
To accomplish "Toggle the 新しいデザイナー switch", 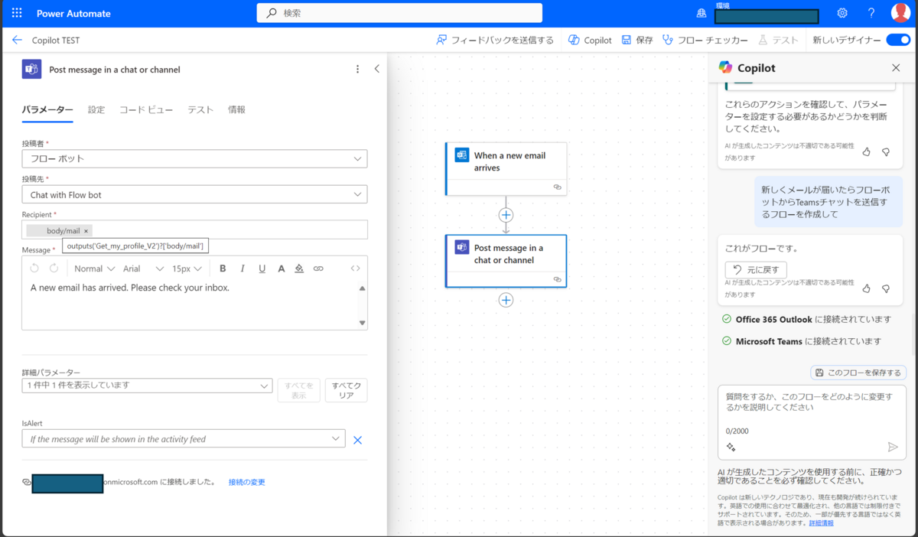I will click(898, 40).
